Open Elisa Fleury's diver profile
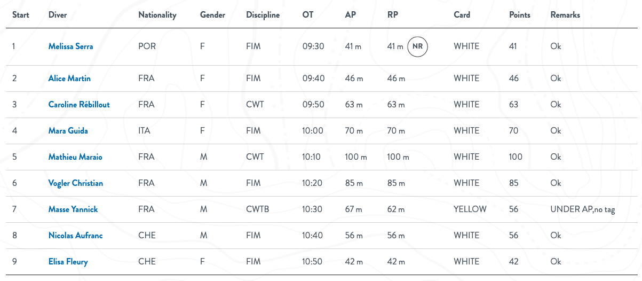This screenshot has width=642, height=281. pos(68,262)
